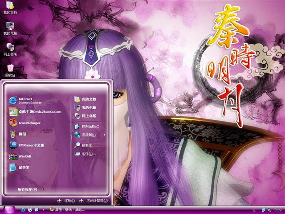This screenshot has height=214, width=285.
Task: Click the 0:39 system clock
Action: click(x=278, y=210)
